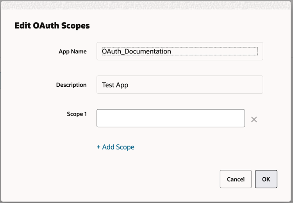Click the App Name input field
The width and height of the screenshot is (293, 203).
tap(180, 51)
